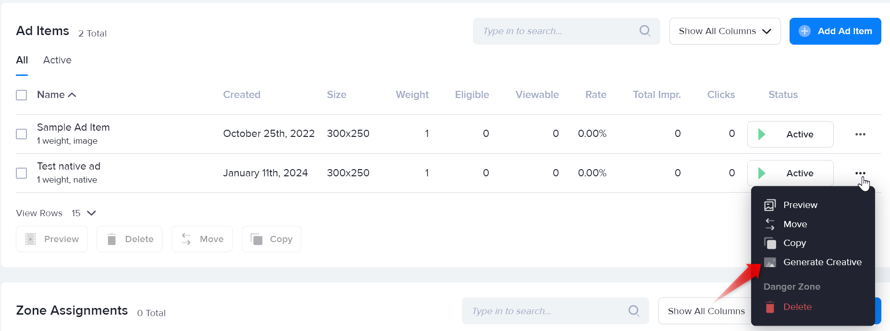Open the three-dot menu for Sample Ad Item
Image resolution: width=890 pixels, height=331 pixels.
point(860,134)
